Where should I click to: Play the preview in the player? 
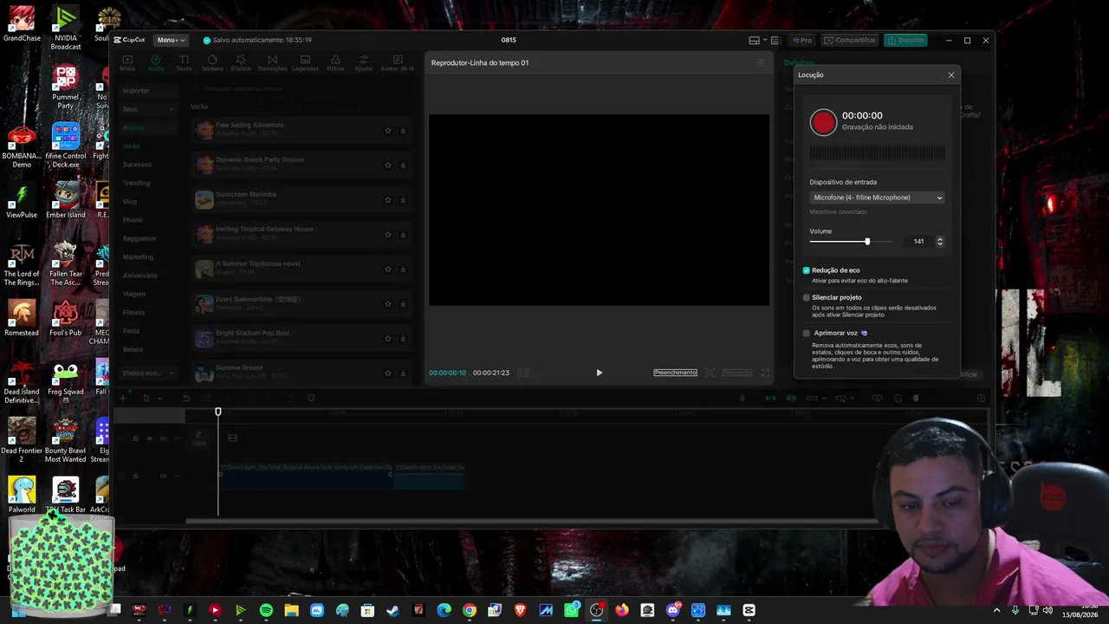pyautogui.click(x=599, y=373)
